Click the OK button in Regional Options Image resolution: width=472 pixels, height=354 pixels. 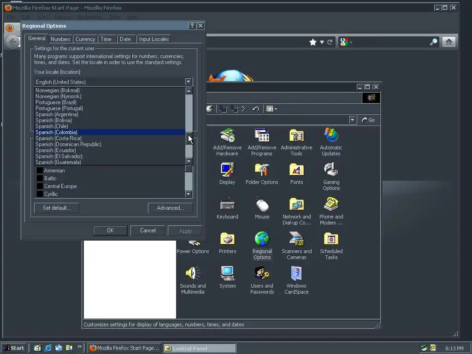111,230
